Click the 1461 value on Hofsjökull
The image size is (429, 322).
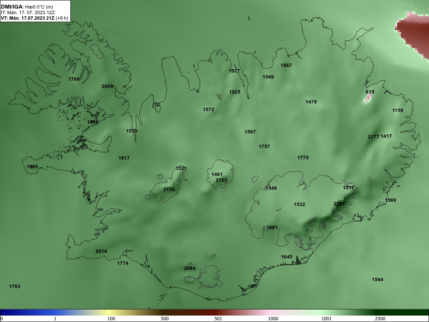pyautogui.click(x=217, y=174)
